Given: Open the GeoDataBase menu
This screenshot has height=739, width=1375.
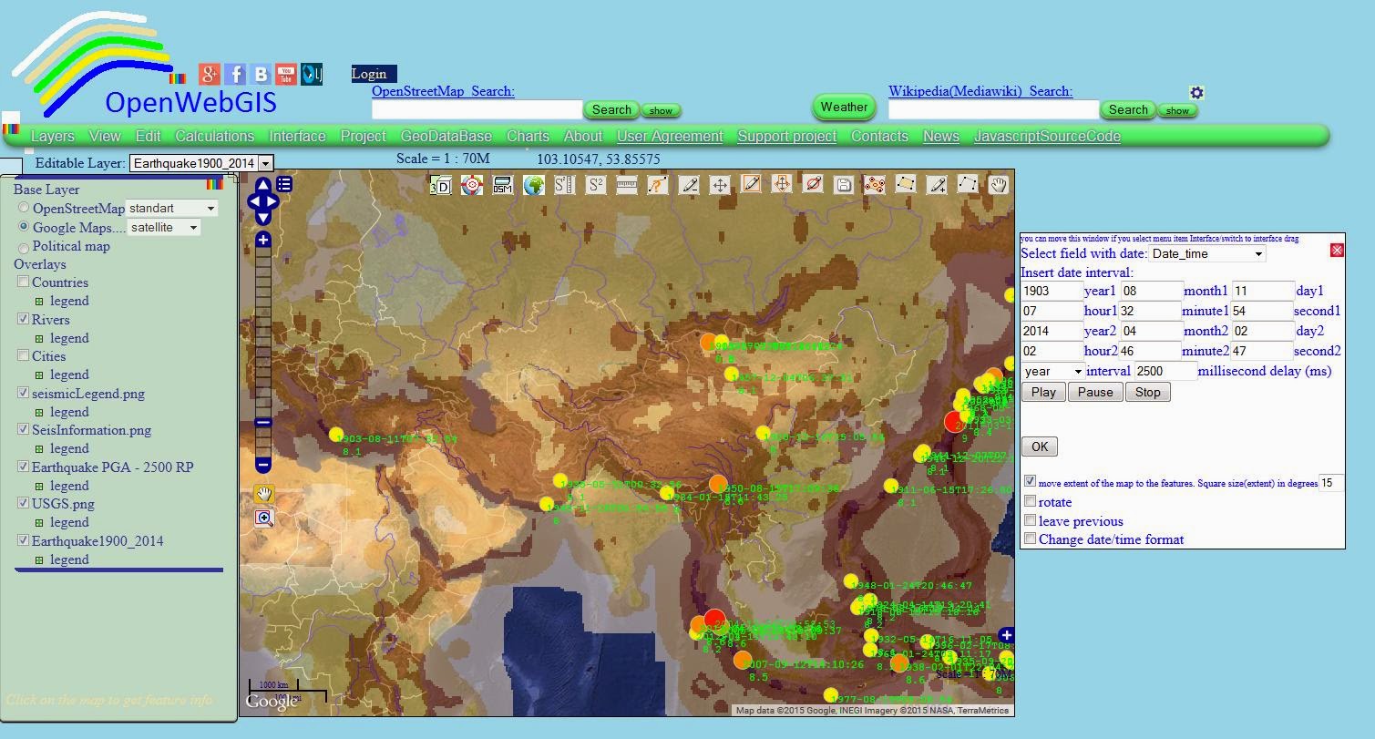Looking at the screenshot, I should point(446,137).
